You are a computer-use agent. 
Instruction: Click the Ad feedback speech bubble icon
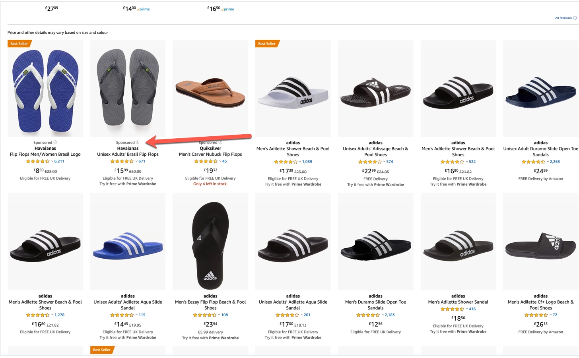tap(575, 18)
